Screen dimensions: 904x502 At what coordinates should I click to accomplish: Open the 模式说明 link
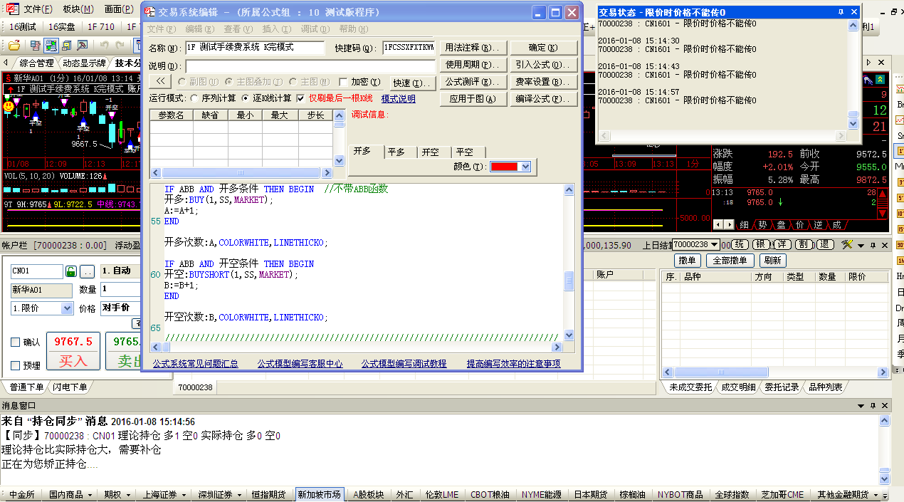point(399,99)
